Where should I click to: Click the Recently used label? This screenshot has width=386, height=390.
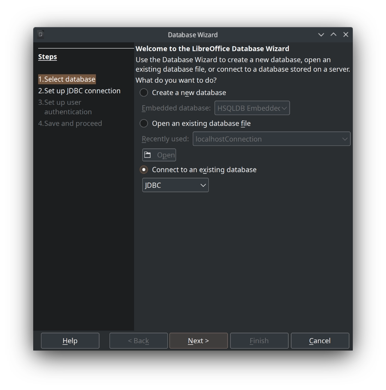pyautogui.click(x=165, y=139)
